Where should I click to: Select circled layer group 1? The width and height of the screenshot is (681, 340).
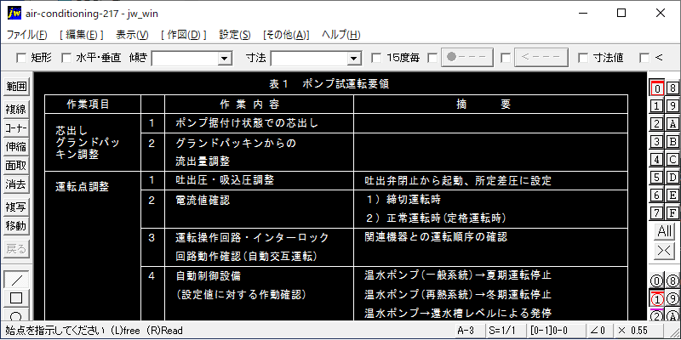pos(657,298)
